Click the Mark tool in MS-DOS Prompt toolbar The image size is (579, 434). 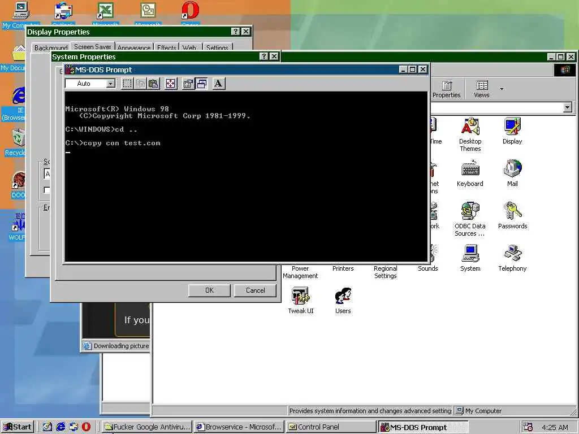tap(127, 84)
